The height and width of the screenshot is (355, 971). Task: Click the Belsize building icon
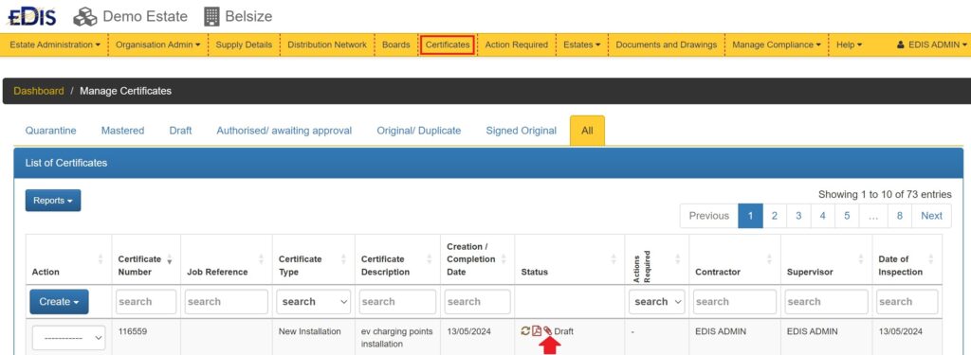(x=211, y=17)
